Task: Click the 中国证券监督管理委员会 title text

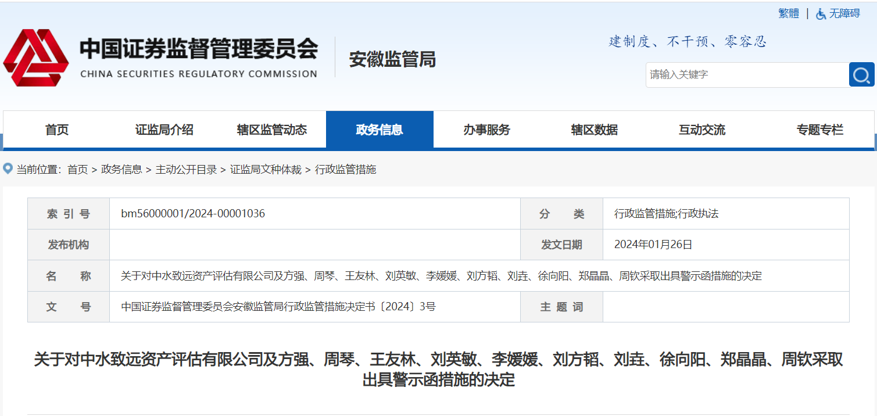Action: tap(199, 49)
